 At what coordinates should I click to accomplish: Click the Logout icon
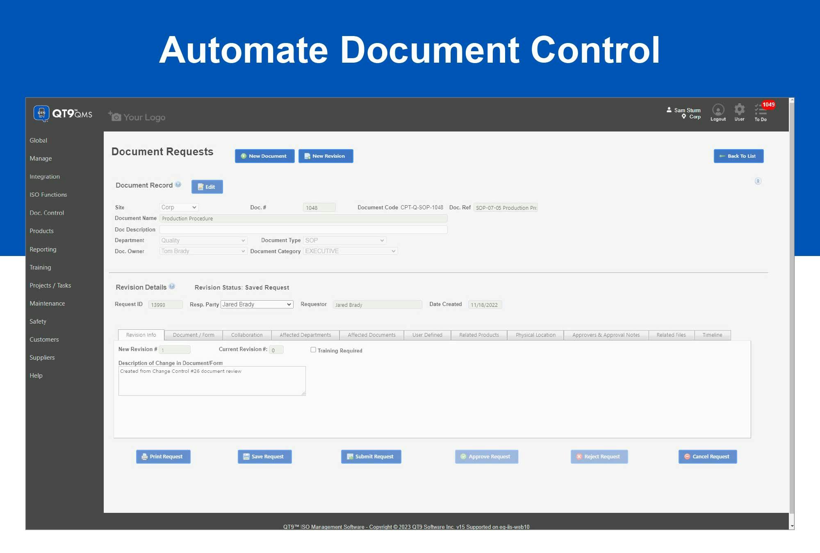click(x=718, y=111)
